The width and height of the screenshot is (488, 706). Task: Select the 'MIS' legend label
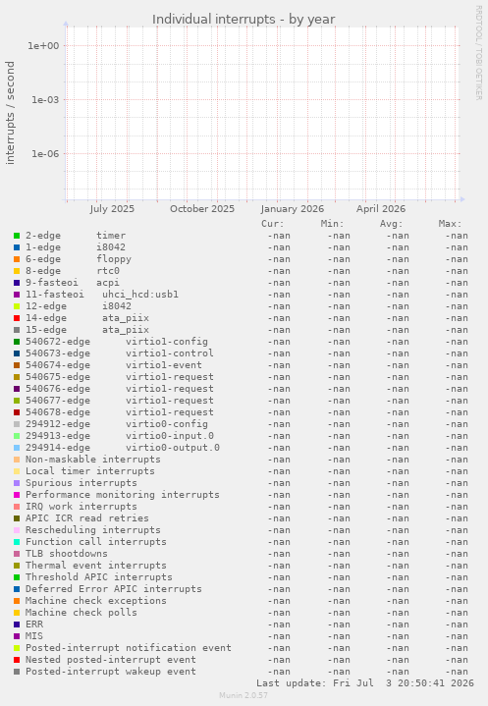(34, 635)
